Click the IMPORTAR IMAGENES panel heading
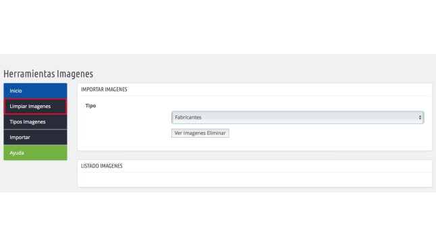 coord(104,89)
